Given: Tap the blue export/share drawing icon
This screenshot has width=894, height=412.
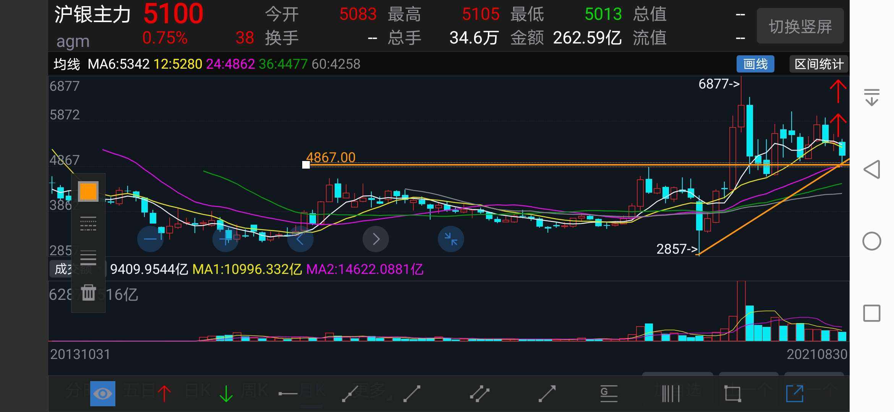Looking at the screenshot, I should 795,394.
